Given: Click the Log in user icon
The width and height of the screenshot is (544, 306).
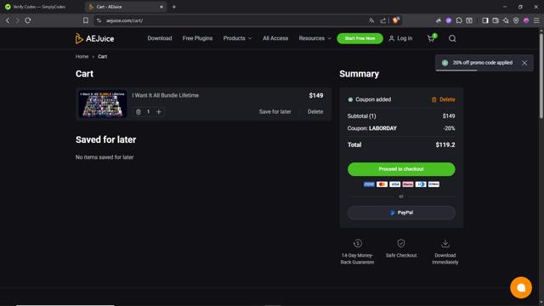Looking at the screenshot, I should click(x=392, y=38).
